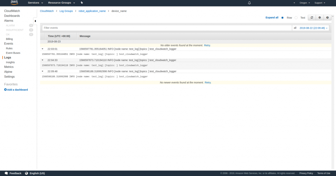Select the Text view radio button
The width and height of the screenshot is (336, 176).
click(296, 18)
